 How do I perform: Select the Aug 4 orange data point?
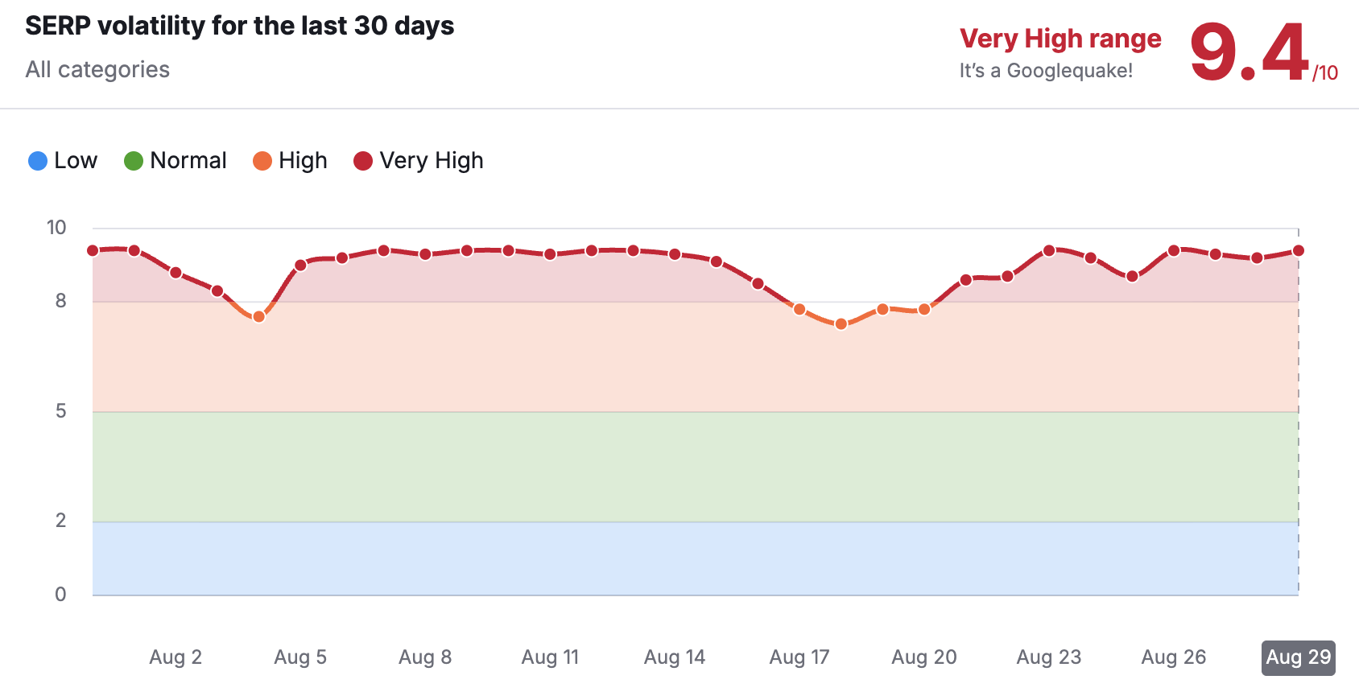pos(258,317)
